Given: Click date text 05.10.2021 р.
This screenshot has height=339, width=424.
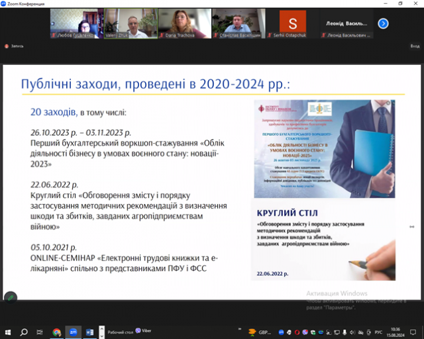Looking at the screenshot, I should 53,248.
